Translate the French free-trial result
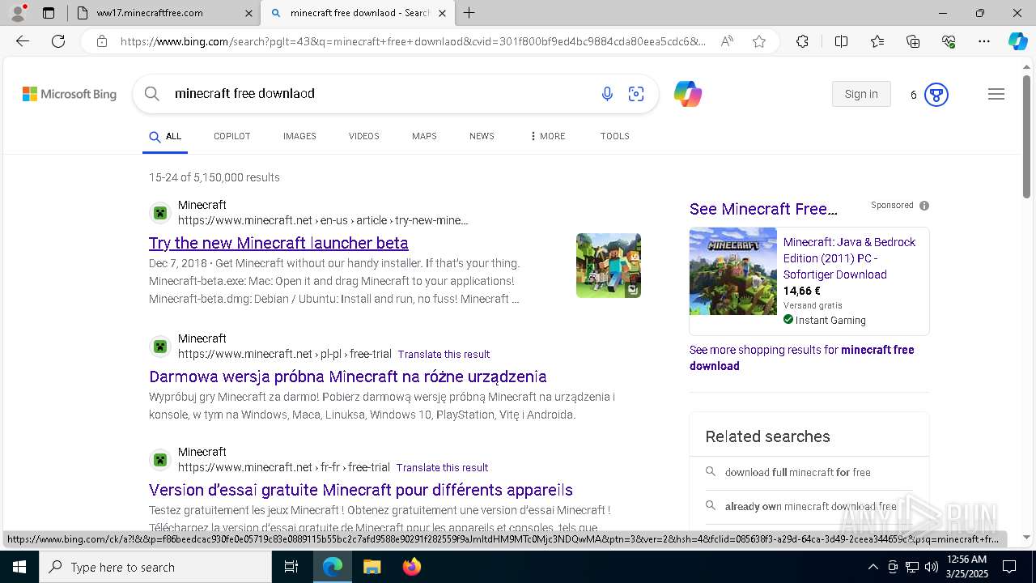 click(442, 467)
